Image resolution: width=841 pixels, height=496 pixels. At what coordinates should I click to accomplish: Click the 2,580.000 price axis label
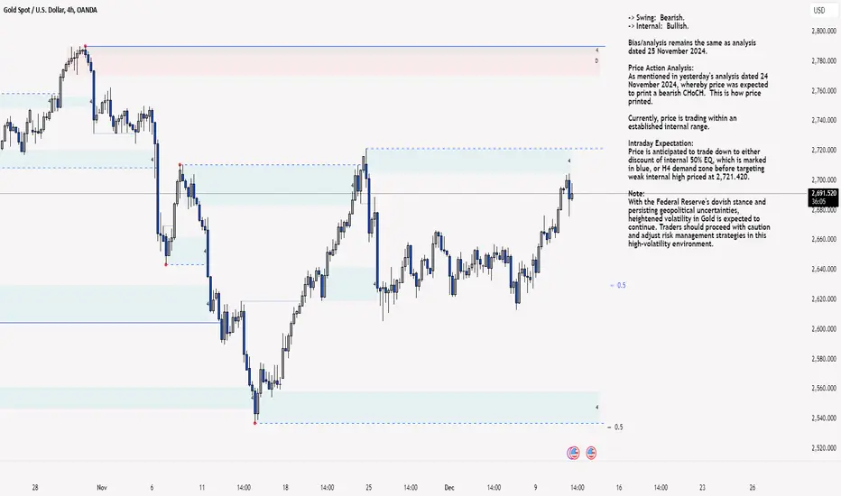[823, 358]
